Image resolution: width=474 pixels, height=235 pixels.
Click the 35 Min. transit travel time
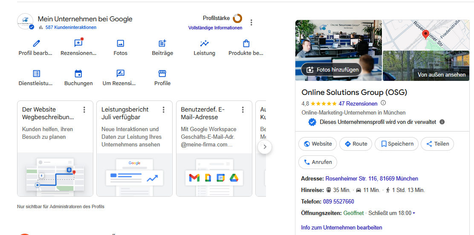coord(338,190)
